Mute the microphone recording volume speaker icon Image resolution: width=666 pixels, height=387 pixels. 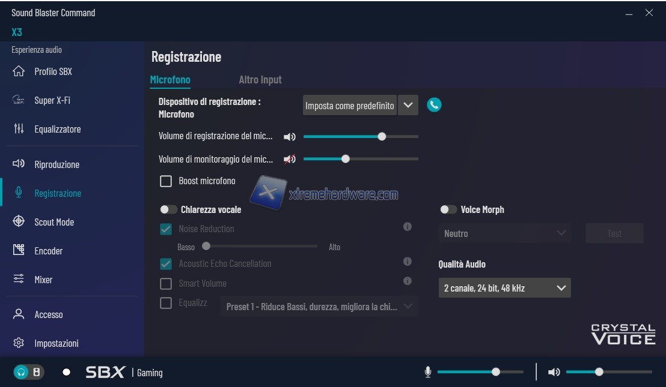click(x=290, y=137)
